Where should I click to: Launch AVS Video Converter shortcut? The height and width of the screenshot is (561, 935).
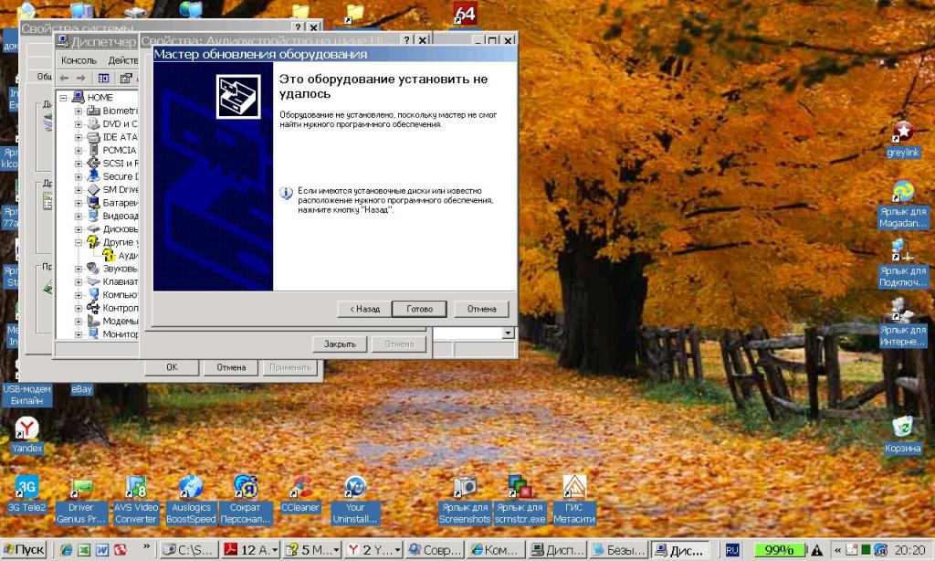(135, 488)
